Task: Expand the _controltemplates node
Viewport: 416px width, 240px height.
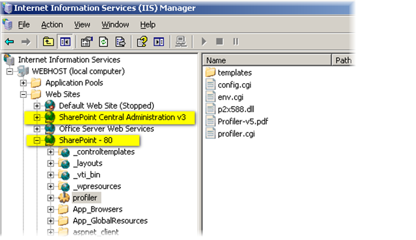Action: click(x=50, y=152)
